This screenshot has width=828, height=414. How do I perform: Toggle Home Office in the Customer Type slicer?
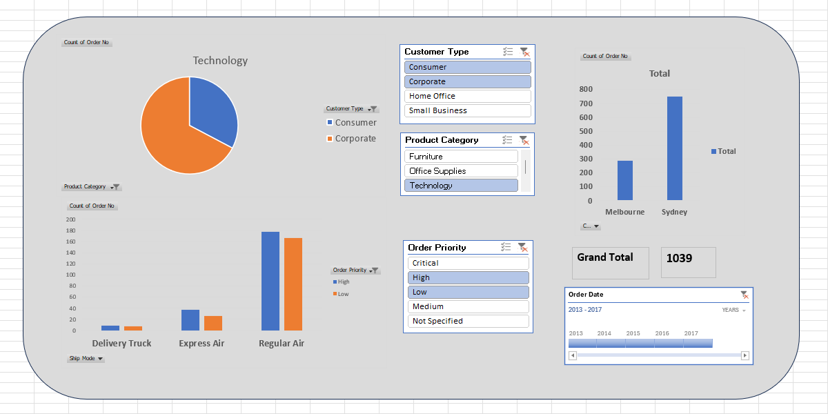click(x=467, y=96)
